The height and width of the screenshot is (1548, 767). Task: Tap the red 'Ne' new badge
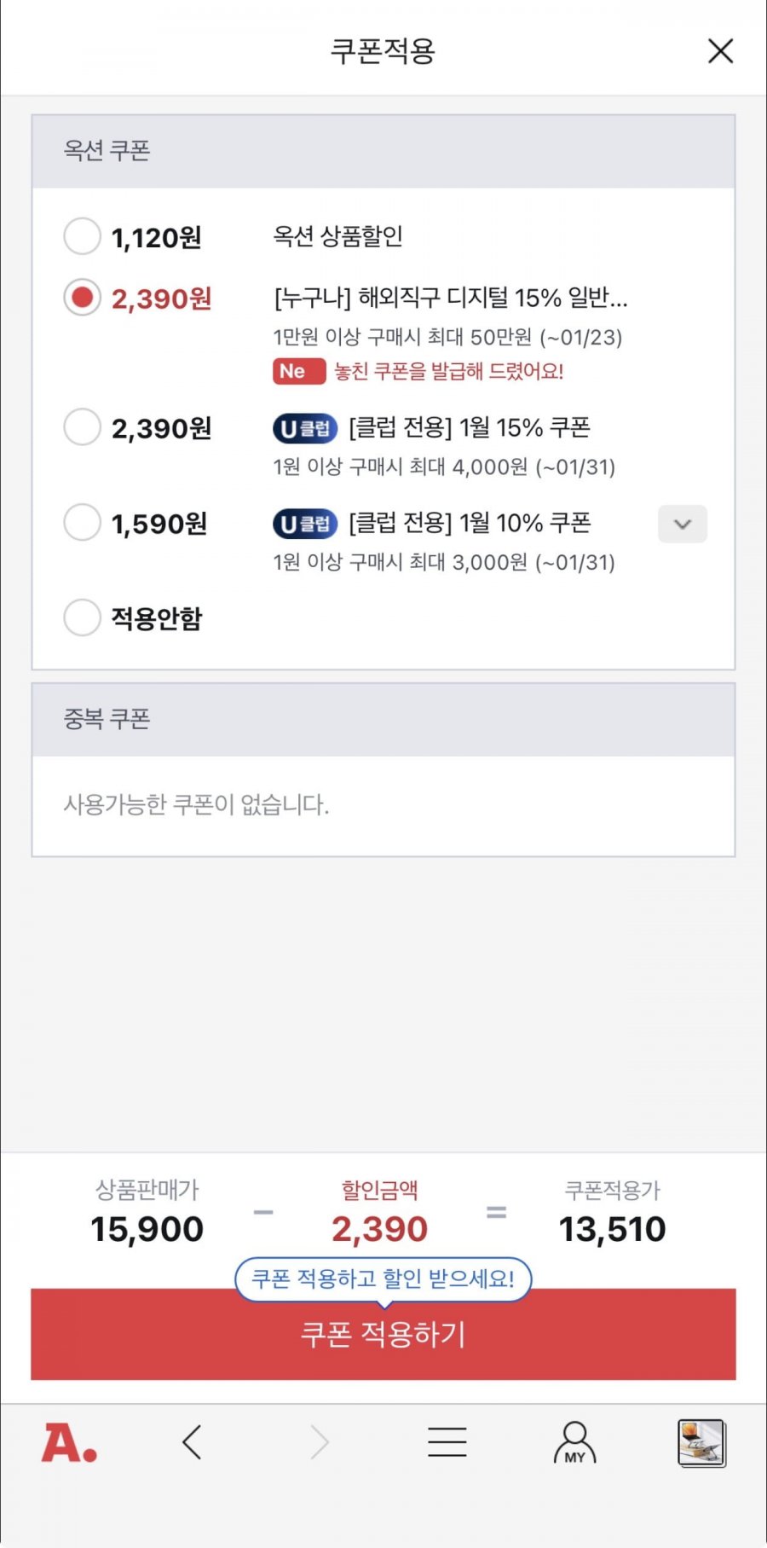[298, 372]
